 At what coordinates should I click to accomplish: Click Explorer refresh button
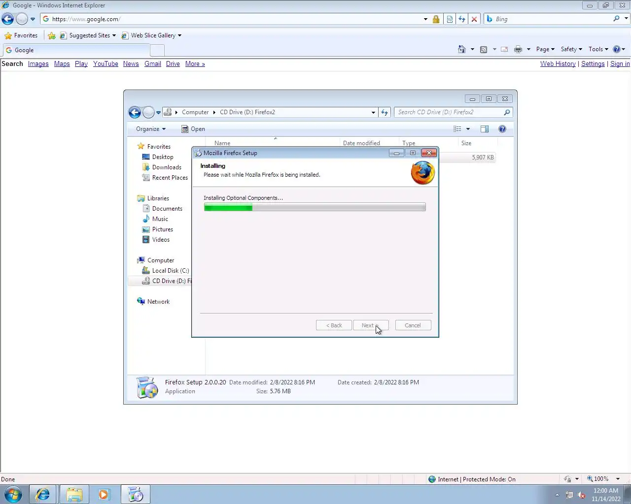pyautogui.click(x=385, y=112)
